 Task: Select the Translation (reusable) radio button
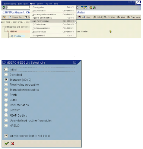click(6, 89)
